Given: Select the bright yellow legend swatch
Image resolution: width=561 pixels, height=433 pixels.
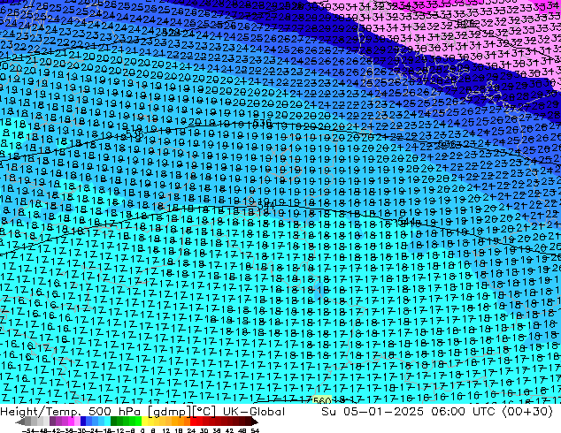Looking at the screenshot, I should click(x=144, y=421).
